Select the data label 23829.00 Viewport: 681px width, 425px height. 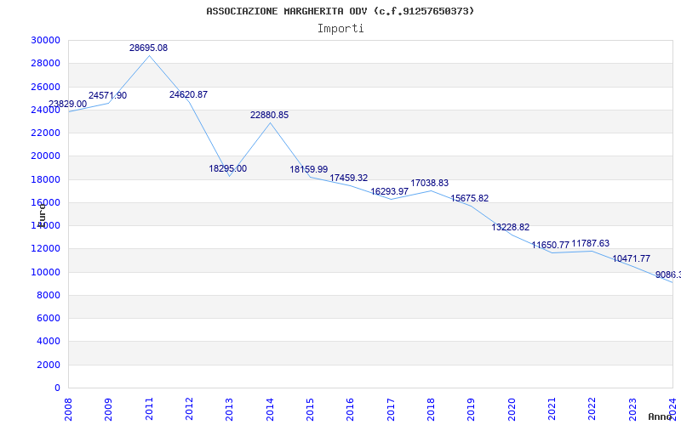tap(68, 104)
